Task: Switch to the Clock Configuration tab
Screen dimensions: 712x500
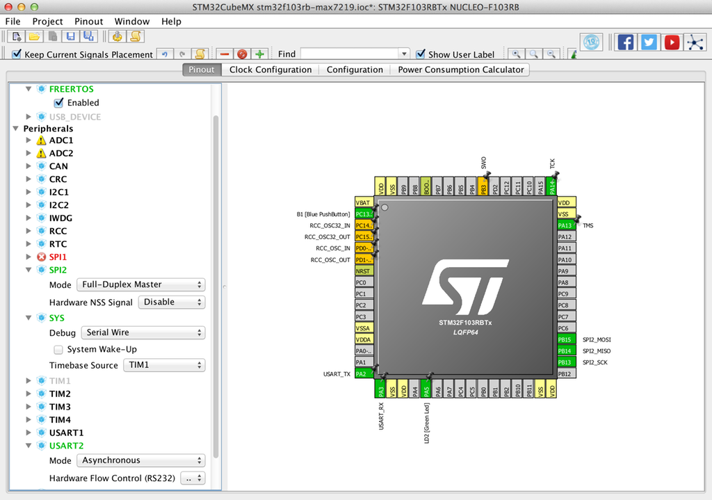Action: (x=270, y=69)
